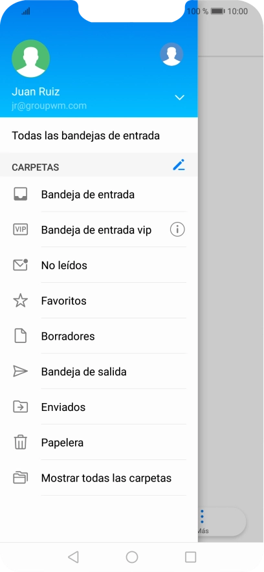Tap the paper plane outbox icon
Image resolution: width=264 pixels, height=572 pixels.
click(21, 371)
